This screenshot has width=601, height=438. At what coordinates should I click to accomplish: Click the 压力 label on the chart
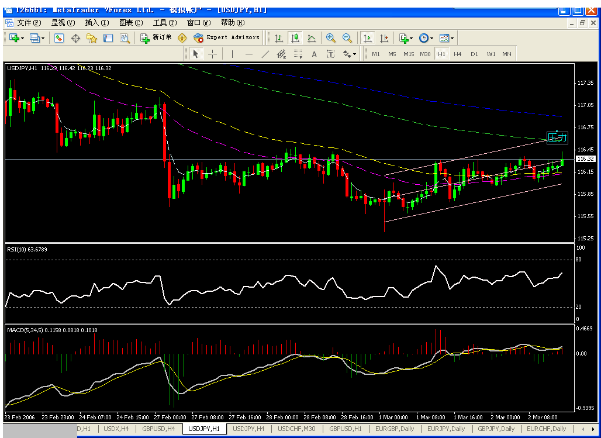point(557,138)
